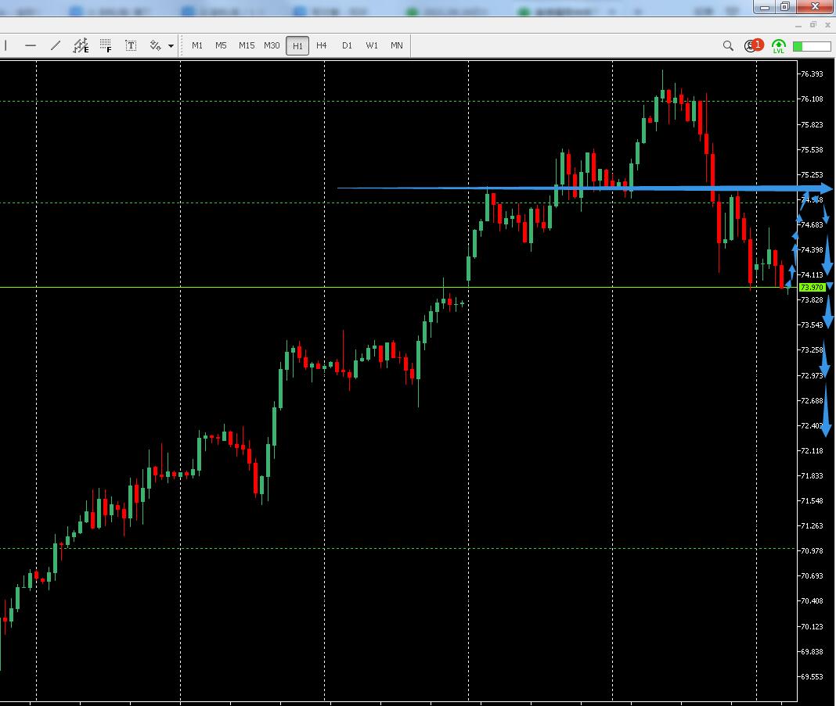Click the 73.543 price scale label
Image resolution: width=836 pixels, height=706 pixels.
(812, 324)
